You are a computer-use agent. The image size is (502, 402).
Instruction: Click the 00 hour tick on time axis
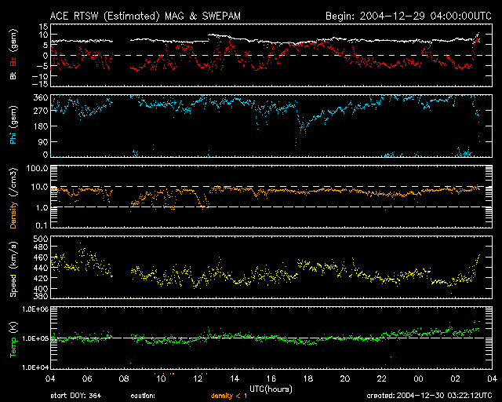pyautogui.click(x=418, y=378)
